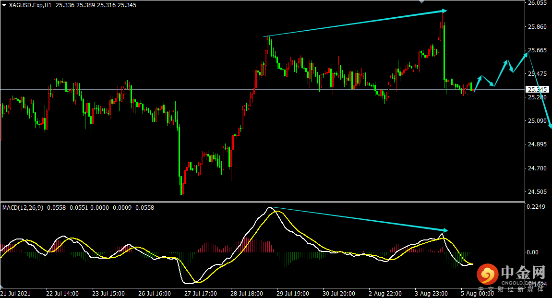Click the 26.055 price axis label
The image size is (552, 298).
[537, 3]
